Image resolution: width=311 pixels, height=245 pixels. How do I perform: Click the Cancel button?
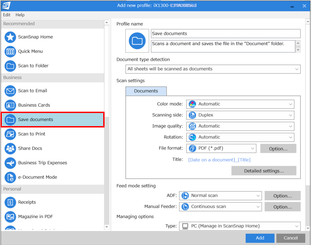[x=291, y=238]
